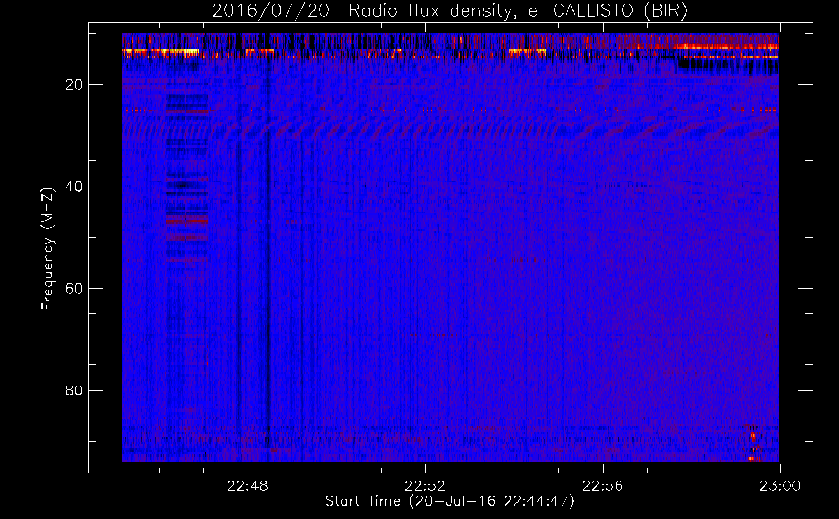Click the 60 MHz frequency tick label
Image resolution: width=839 pixels, height=519 pixels.
[75, 289]
